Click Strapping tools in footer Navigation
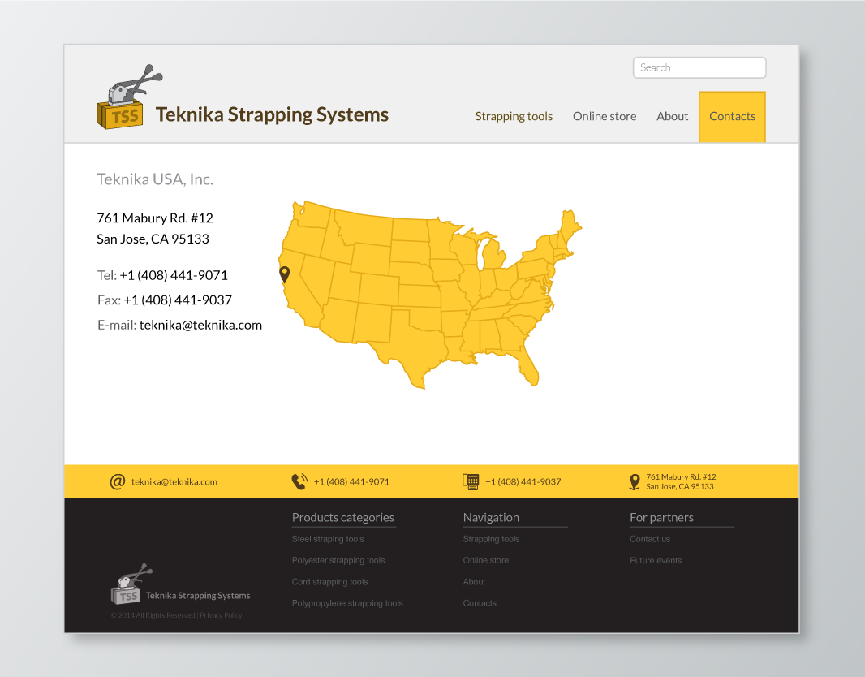865x677 pixels. pos(491,539)
